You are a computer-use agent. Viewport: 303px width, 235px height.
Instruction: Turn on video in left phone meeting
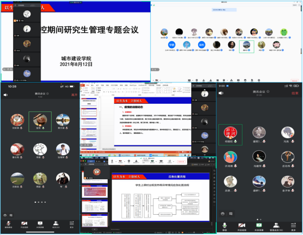[x=25, y=225]
